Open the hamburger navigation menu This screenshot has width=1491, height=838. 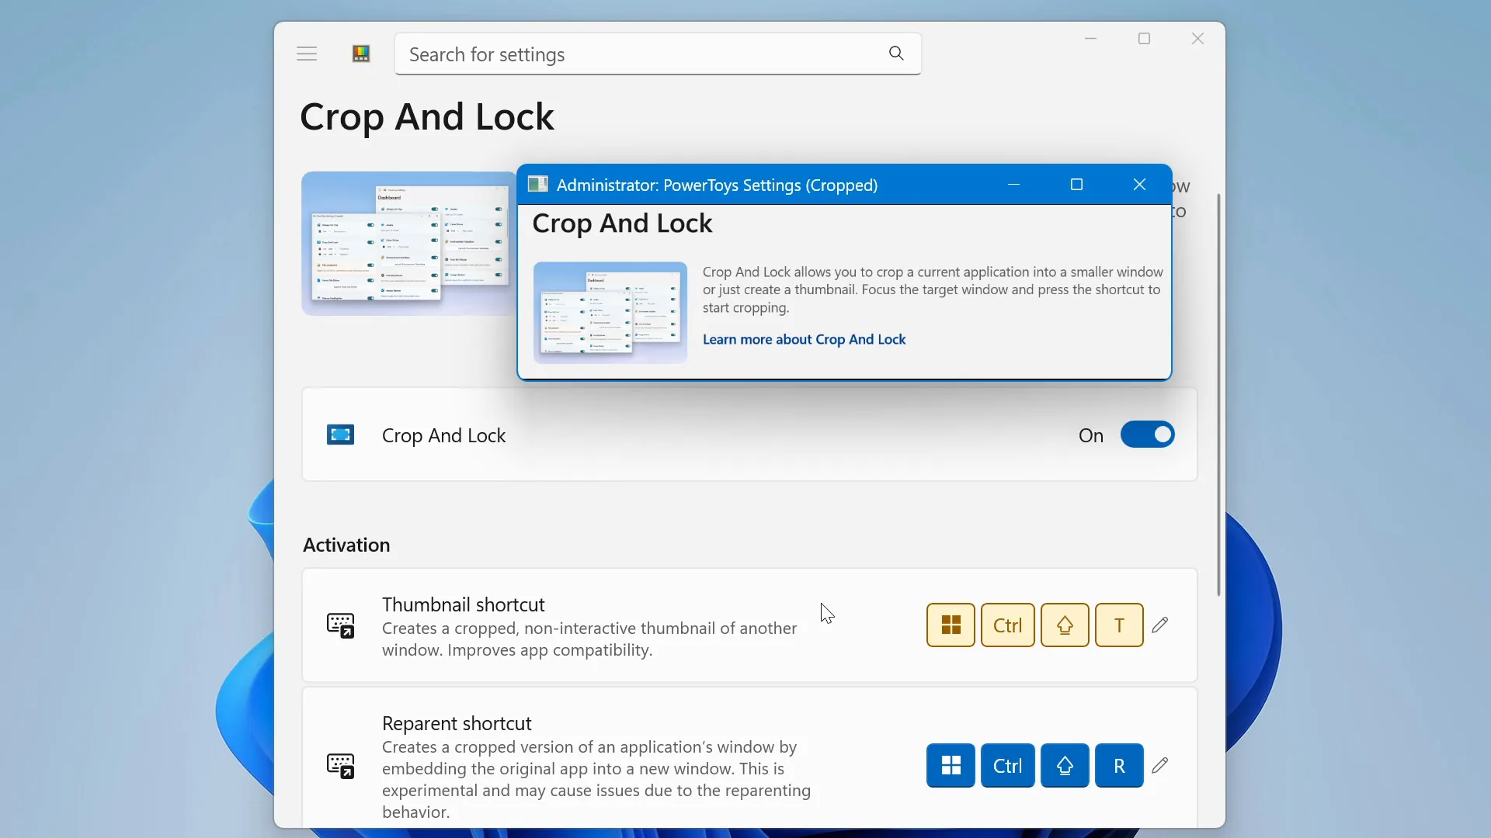coord(307,54)
